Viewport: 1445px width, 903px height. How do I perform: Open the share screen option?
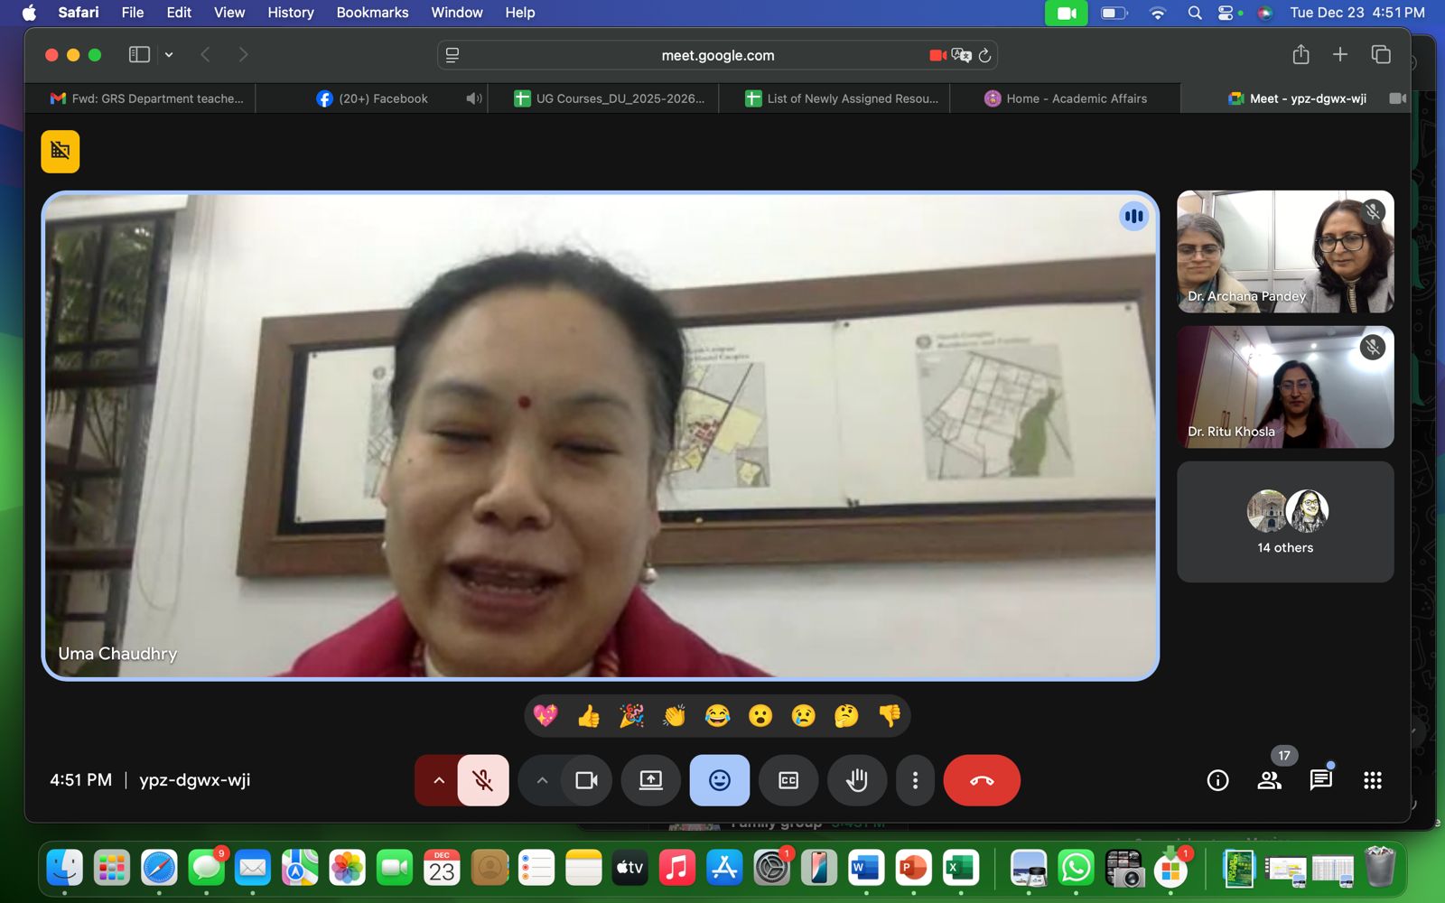pos(650,780)
